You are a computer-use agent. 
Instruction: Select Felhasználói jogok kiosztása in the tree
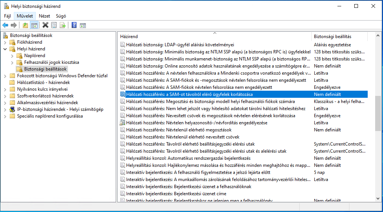tap(52, 62)
